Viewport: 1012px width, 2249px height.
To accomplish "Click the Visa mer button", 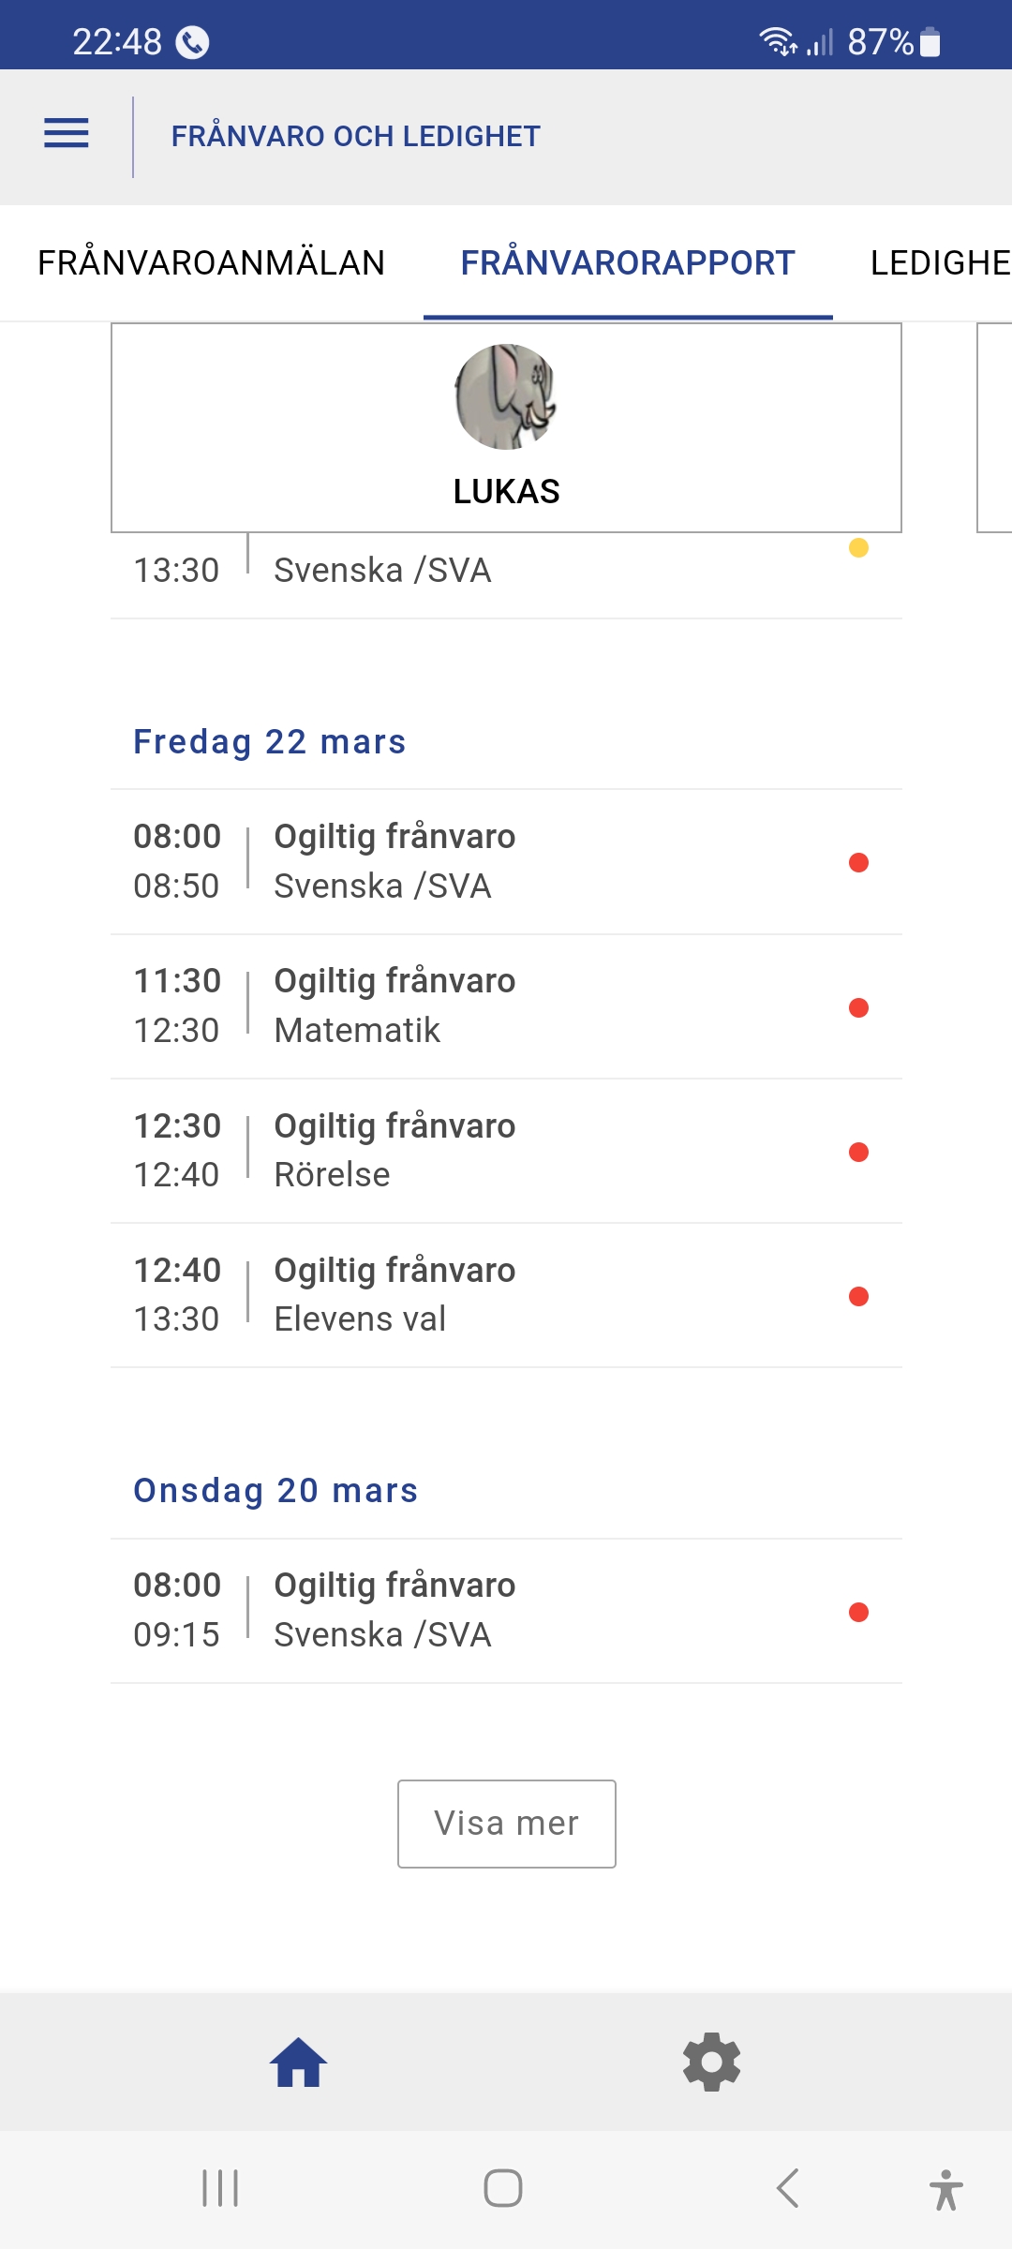I will 506,1824.
